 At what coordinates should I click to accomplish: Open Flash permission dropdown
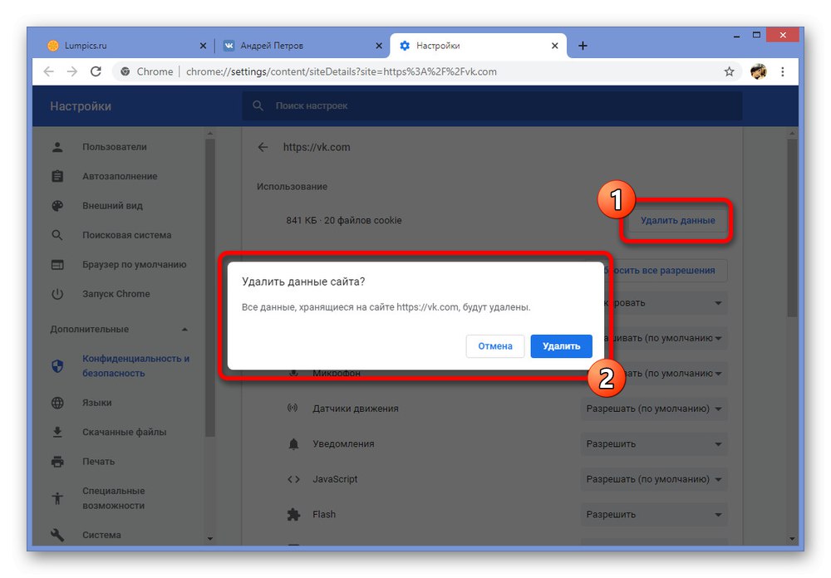click(x=654, y=514)
